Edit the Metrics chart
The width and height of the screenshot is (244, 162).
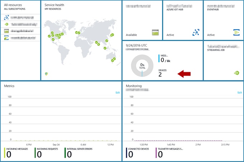click(118, 93)
